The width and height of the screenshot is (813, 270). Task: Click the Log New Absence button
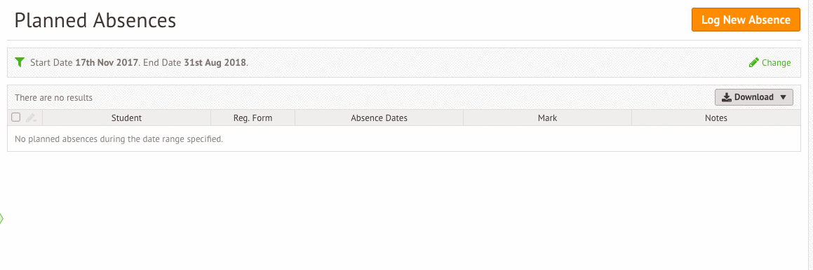point(746,20)
